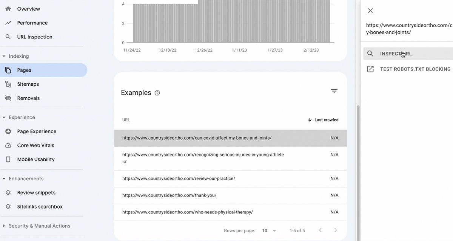453x241 pixels.
Task: Open the Rows per page dropdown
Action: (x=270, y=230)
